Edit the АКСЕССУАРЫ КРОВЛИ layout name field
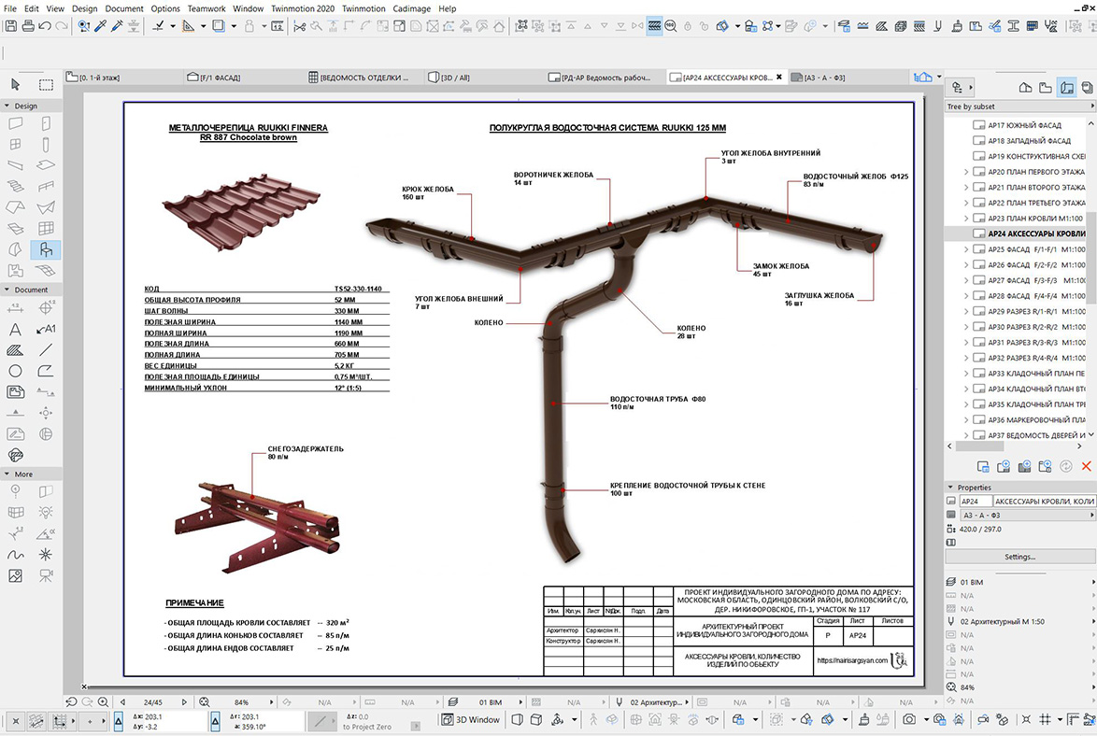The height and width of the screenshot is (736, 1097). pyautogui.click(x=1044, y=501)
